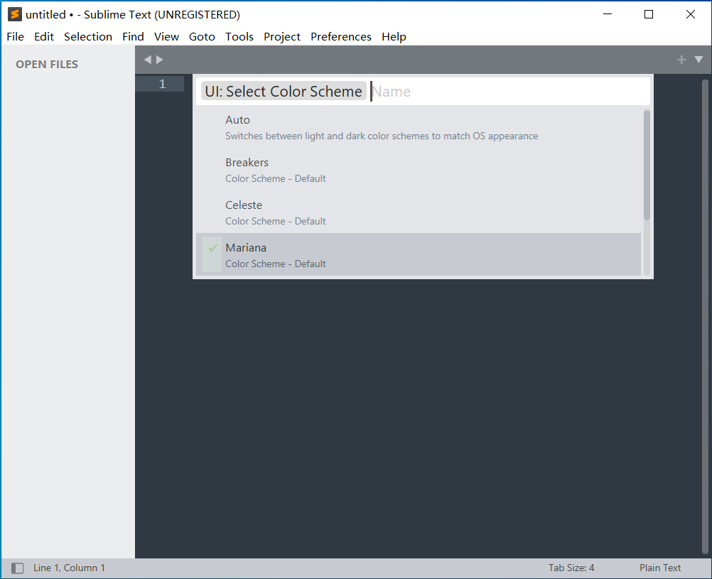Toggle the sidebar icon in the status bar

click(x=18, y=568)
